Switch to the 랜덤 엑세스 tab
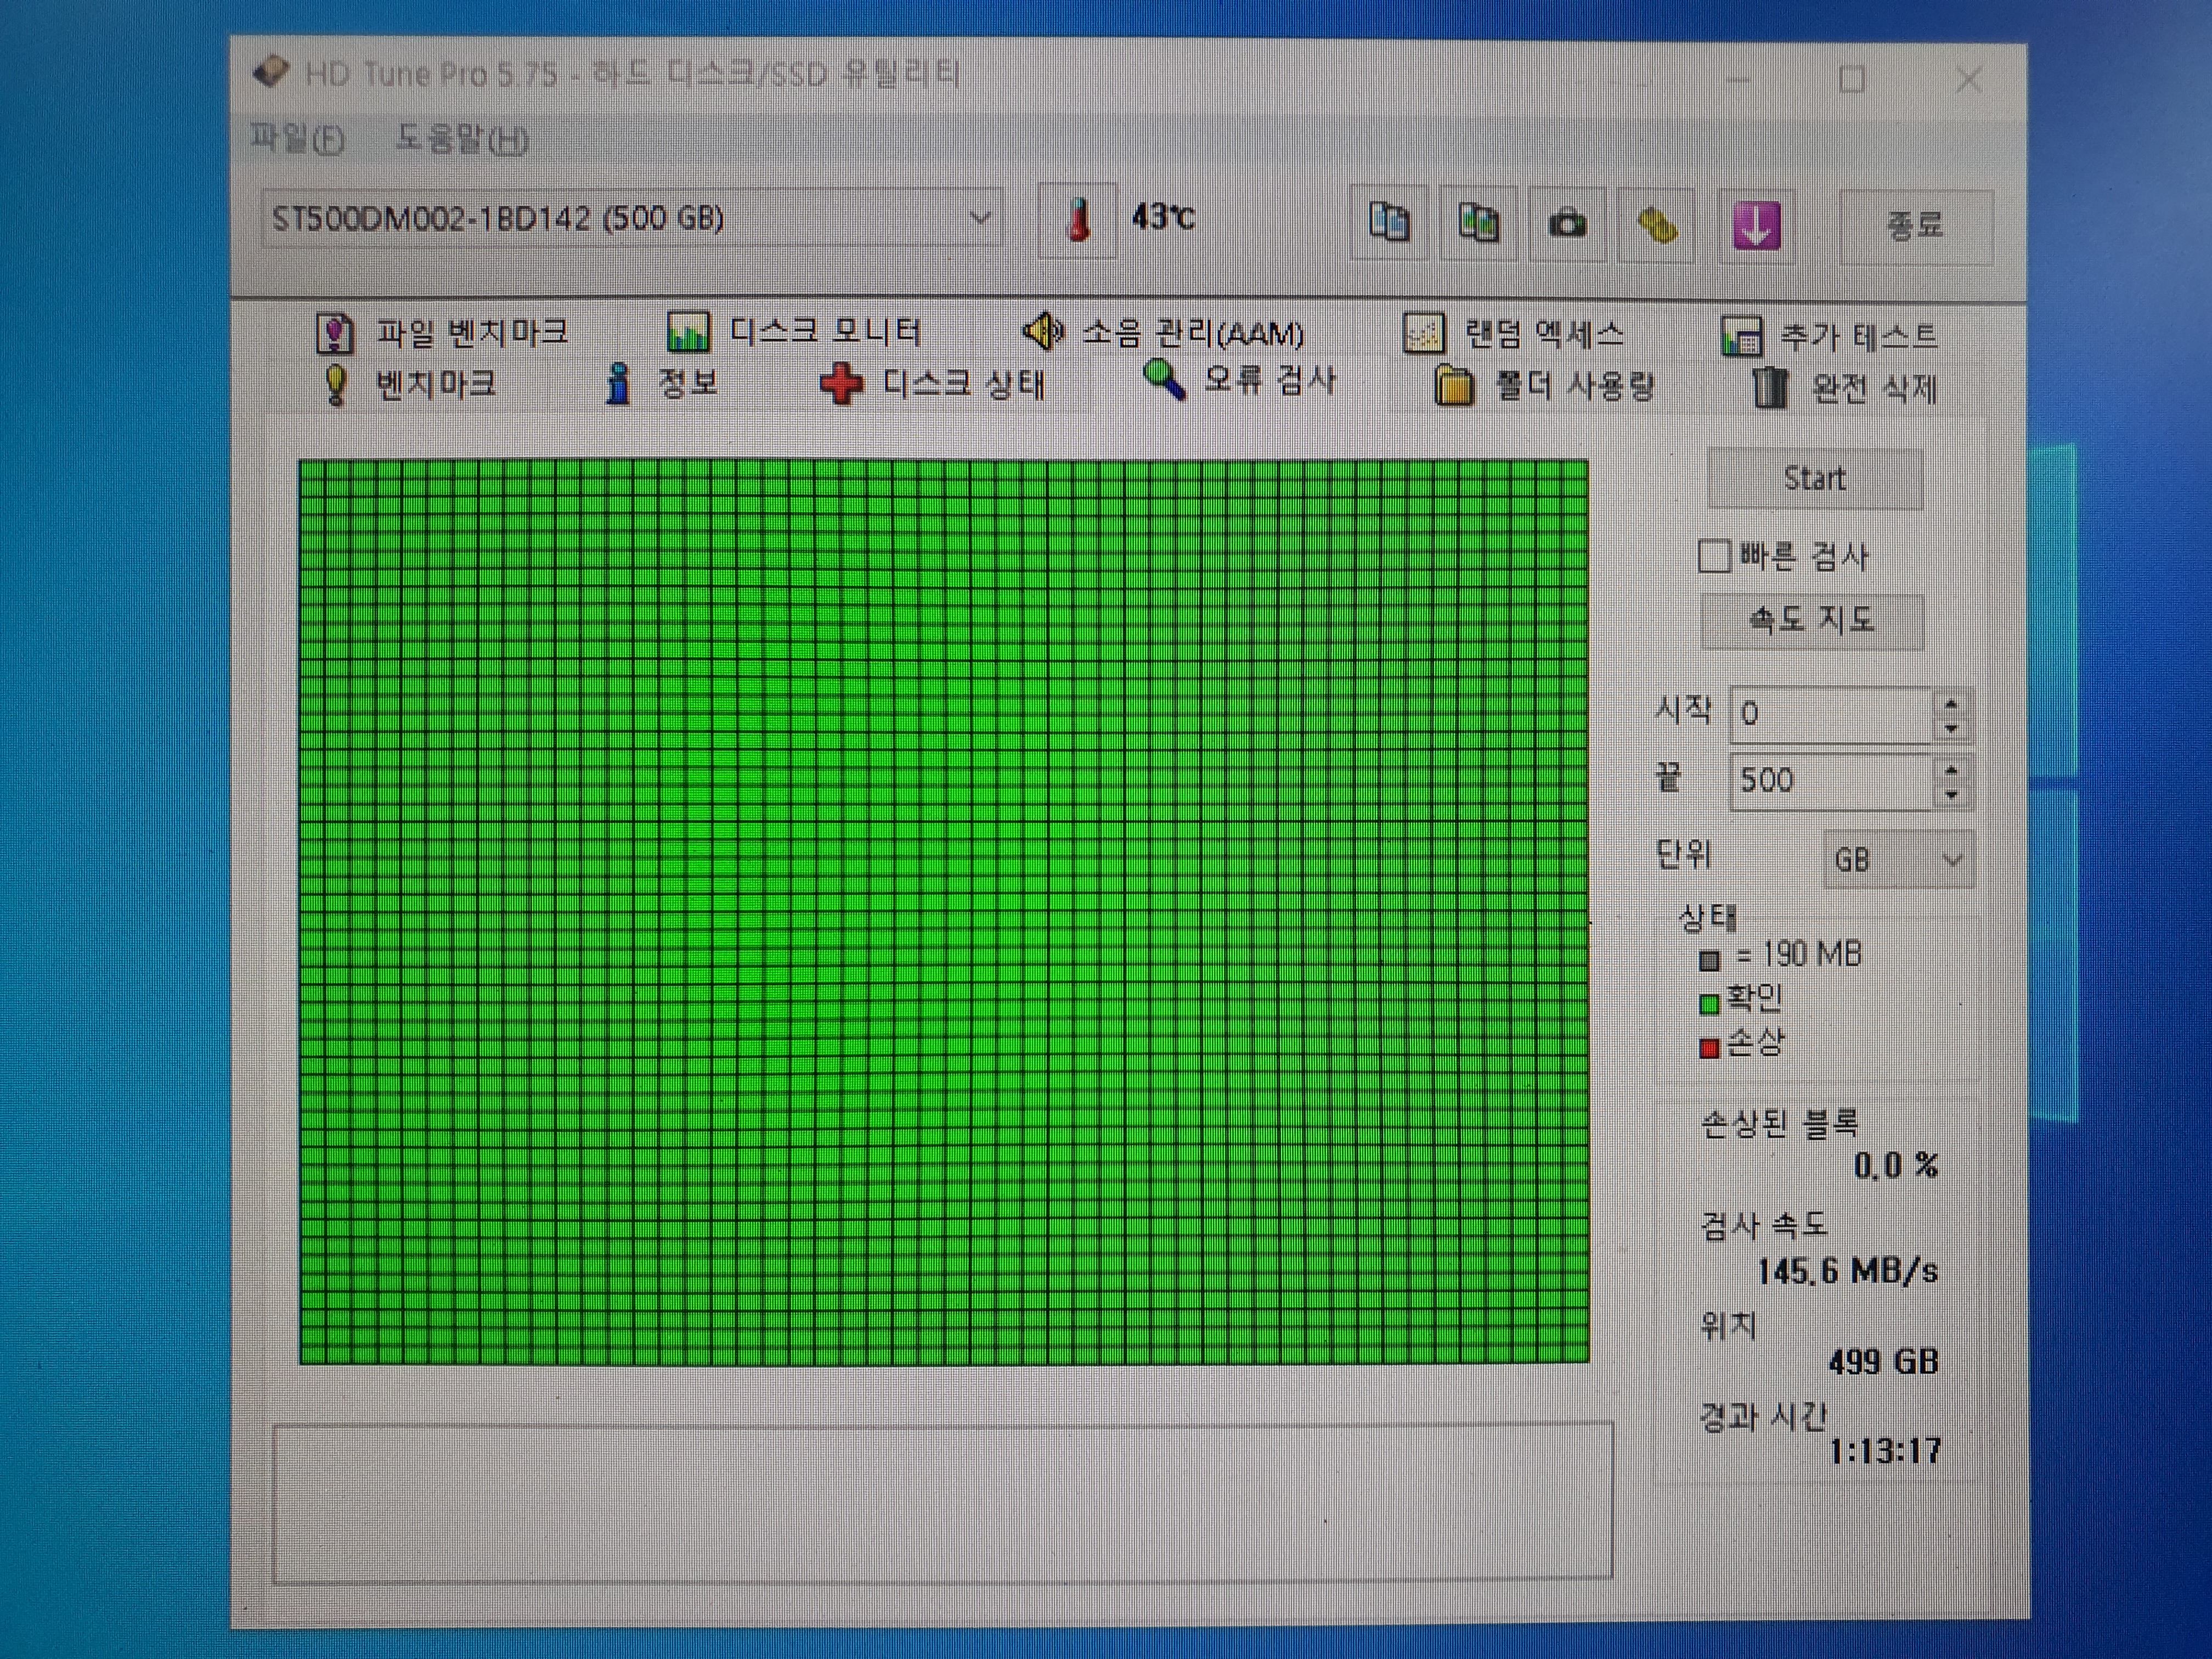The height and width of the screenshot is (1659, 2212). point(1514,333)
